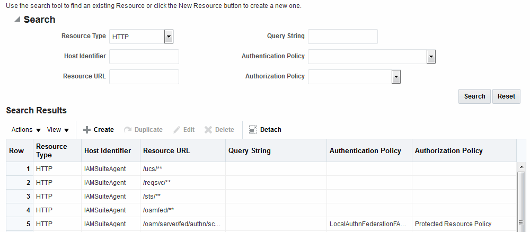Click the Search button
Image resolution: width=530 pixels, height=232 pixels.
pyautogui.click(x=474, y=96)
